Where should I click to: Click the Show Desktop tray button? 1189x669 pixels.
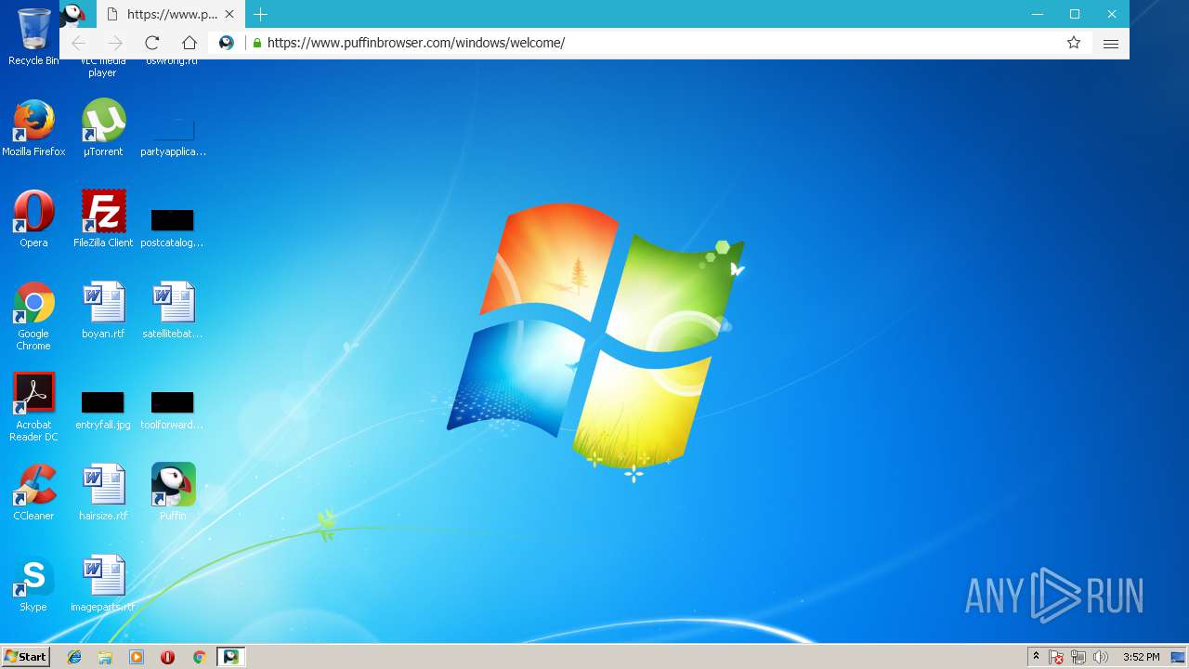pyautogui.click(x=1178, y=657)
